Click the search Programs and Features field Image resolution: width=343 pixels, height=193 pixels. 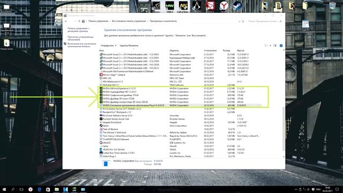pyautogui.click(x=265, y=21)
